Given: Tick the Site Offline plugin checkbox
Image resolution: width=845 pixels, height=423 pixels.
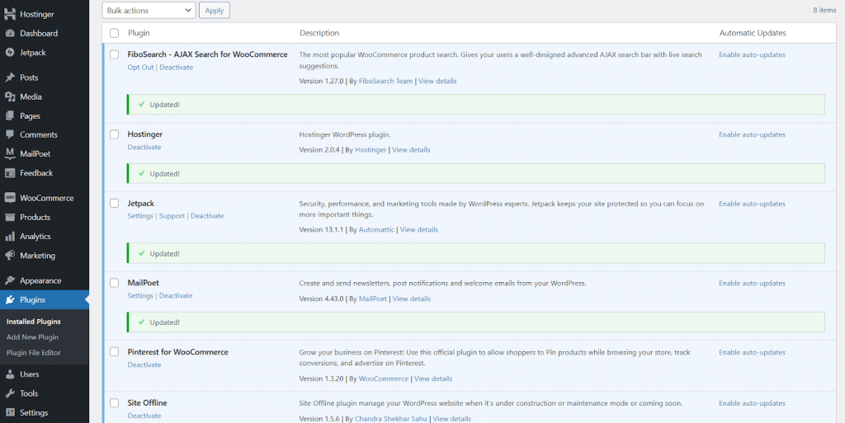Looking at the screenshot, I should point(114,403).
